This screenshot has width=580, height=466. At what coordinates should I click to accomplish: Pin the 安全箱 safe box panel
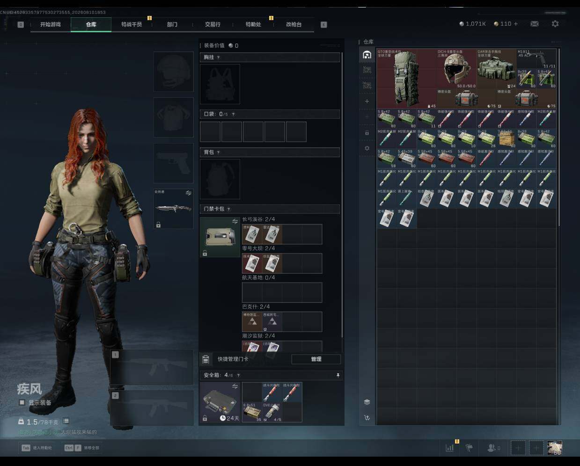point(338,375)
